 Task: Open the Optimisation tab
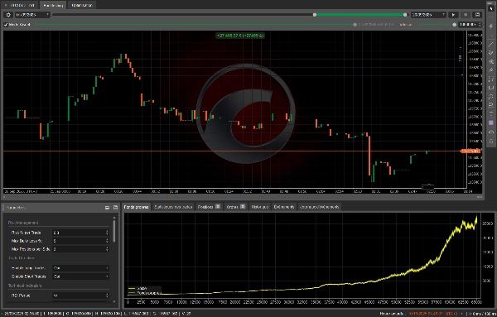point(82,5)
